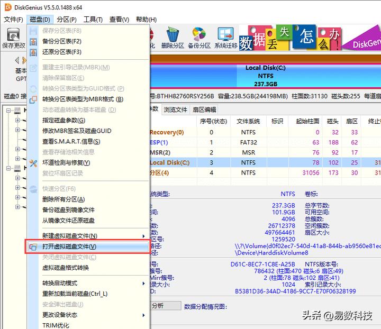Open the 查看(V) menu
The height and width of the screenshot is (329, 381).
[x=119, y=20]
